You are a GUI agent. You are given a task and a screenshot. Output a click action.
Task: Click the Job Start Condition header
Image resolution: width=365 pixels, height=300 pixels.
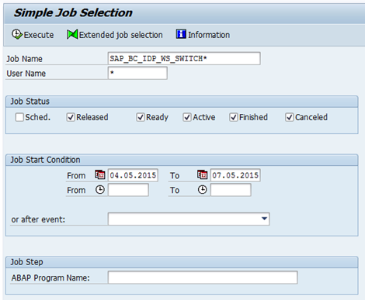[182, 160]
